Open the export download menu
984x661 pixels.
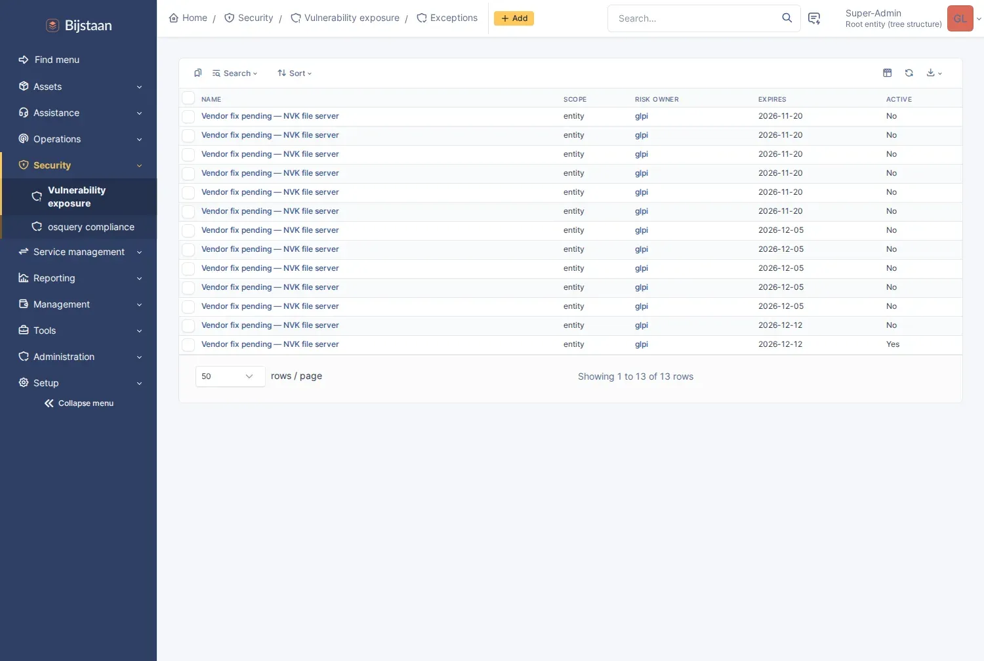[x=934, y=73]
